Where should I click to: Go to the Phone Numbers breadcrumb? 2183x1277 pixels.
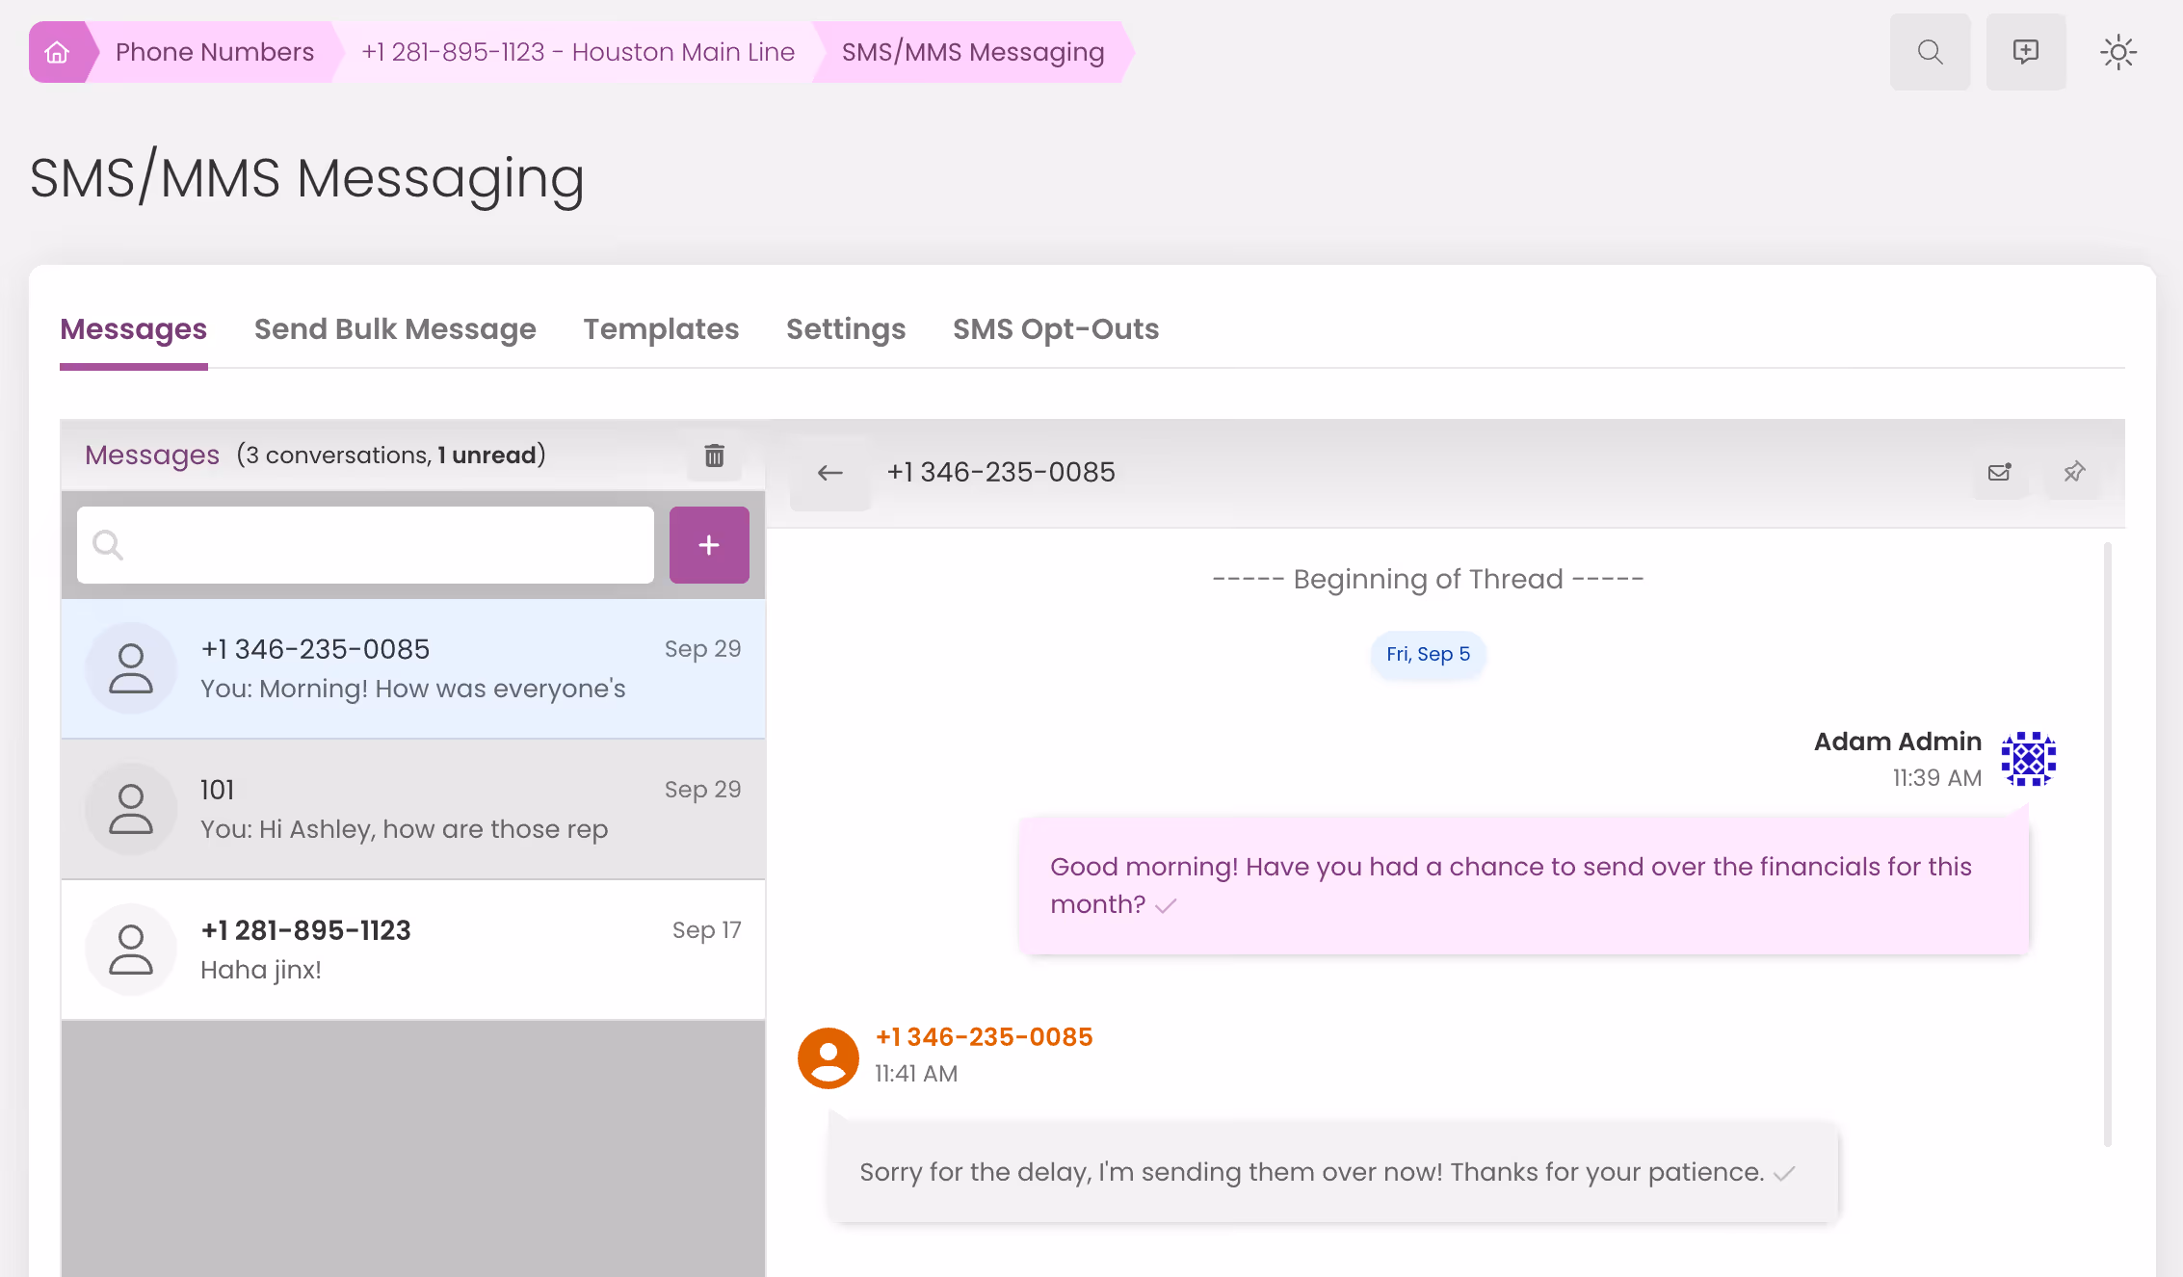215,52
